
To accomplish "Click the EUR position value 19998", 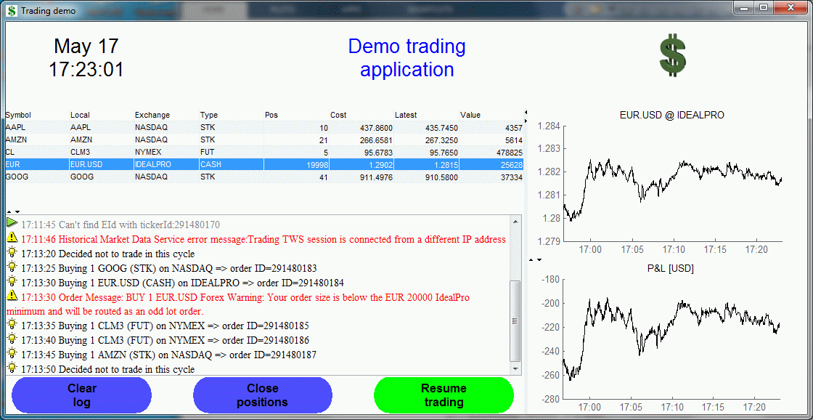I will coord(297,164).
